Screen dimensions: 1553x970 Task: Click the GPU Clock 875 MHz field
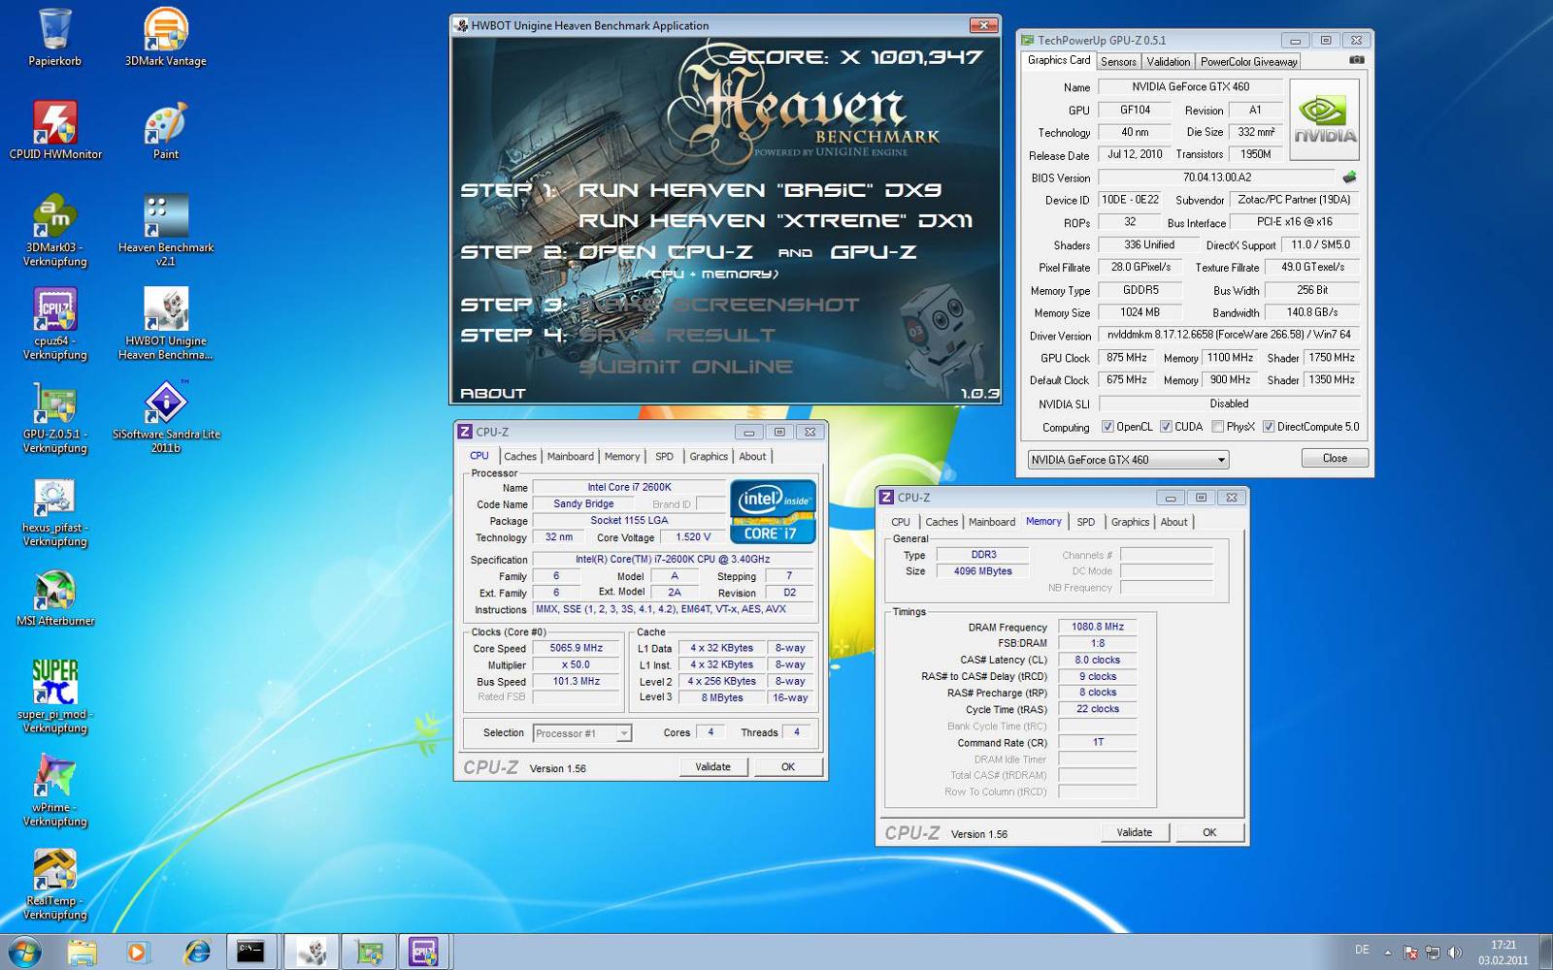pyautogui.click(x=1127, y=358)
